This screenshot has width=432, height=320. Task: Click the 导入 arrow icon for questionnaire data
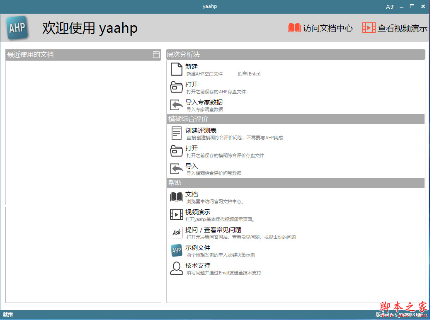point(176,169)
